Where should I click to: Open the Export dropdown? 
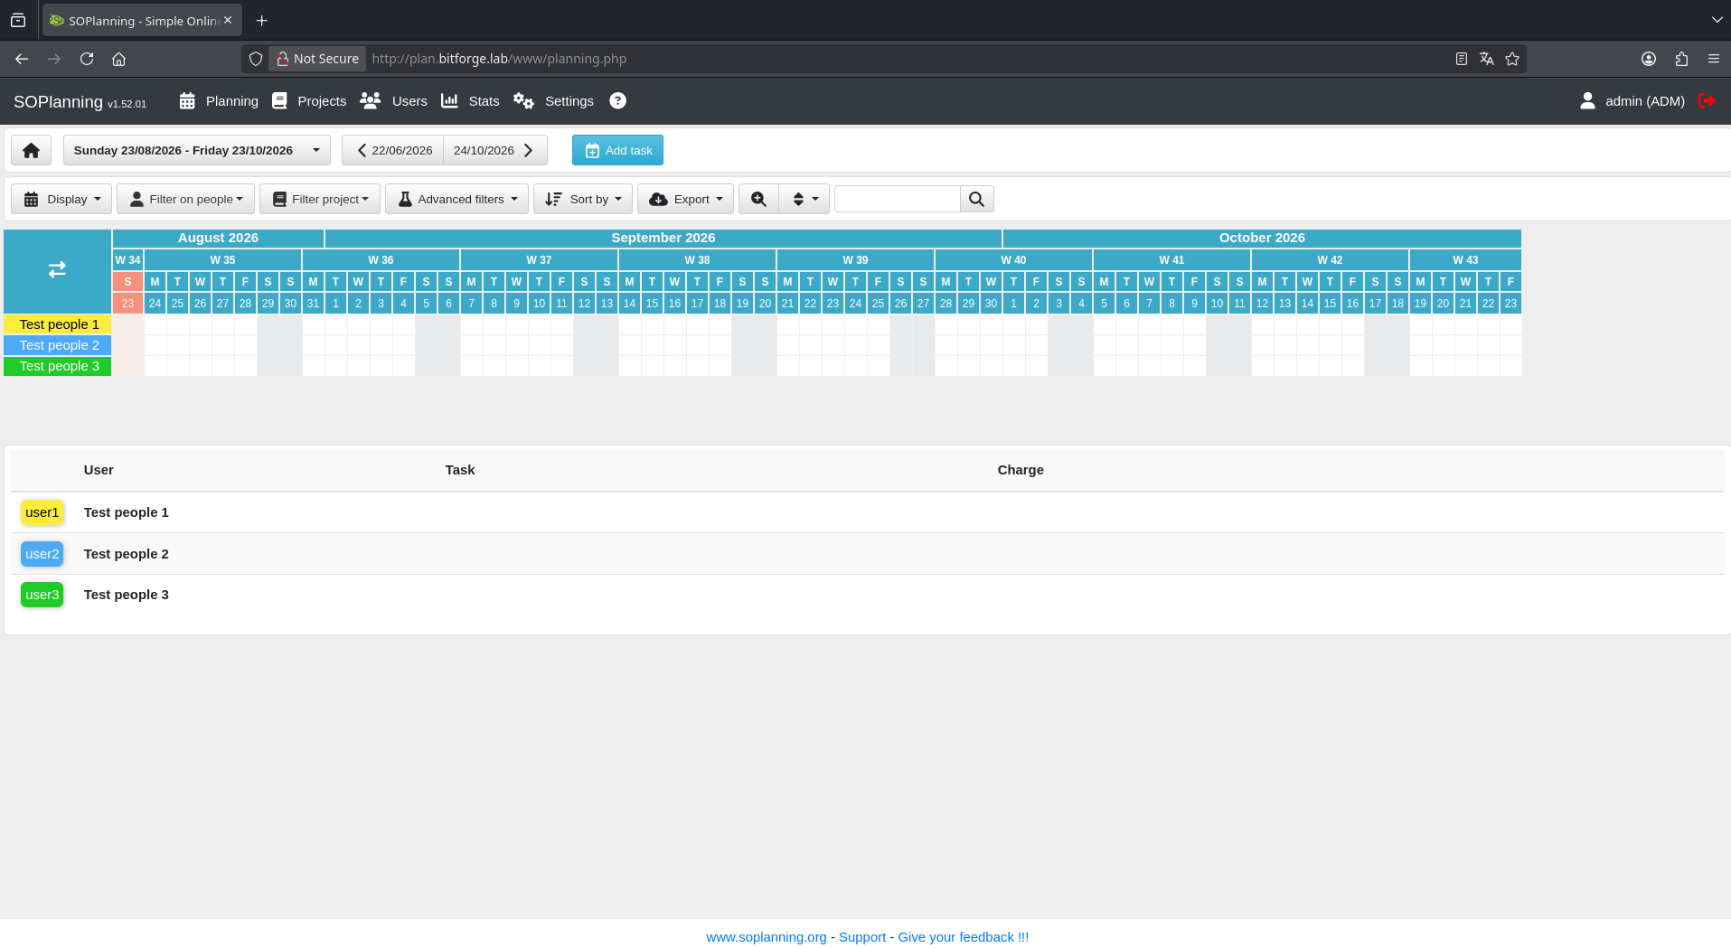coord(685,199)
